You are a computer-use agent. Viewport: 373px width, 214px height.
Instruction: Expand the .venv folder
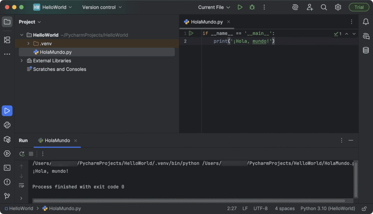29,43
